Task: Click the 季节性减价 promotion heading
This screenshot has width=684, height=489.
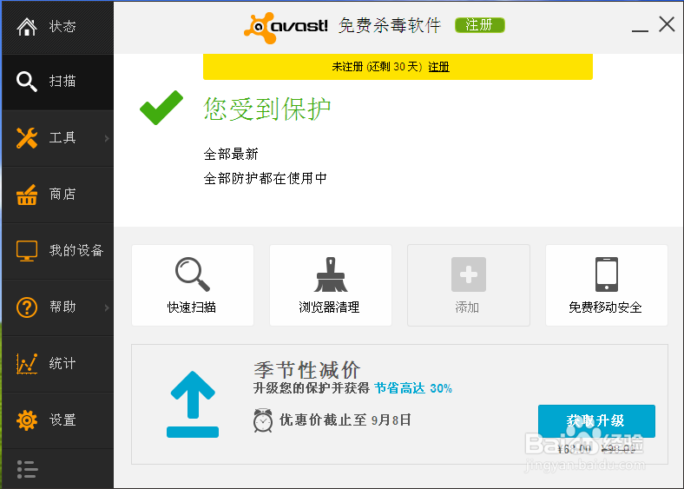Action: [x=307, y=370]
